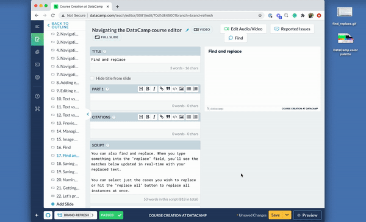Bookmark this page with the star icon
The height and width of the screenshot is (222, 366).
(x=260, y=16)
